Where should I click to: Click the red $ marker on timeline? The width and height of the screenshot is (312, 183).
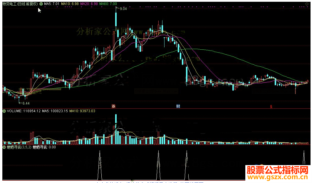pyautogui.click(x=271, y=107)
